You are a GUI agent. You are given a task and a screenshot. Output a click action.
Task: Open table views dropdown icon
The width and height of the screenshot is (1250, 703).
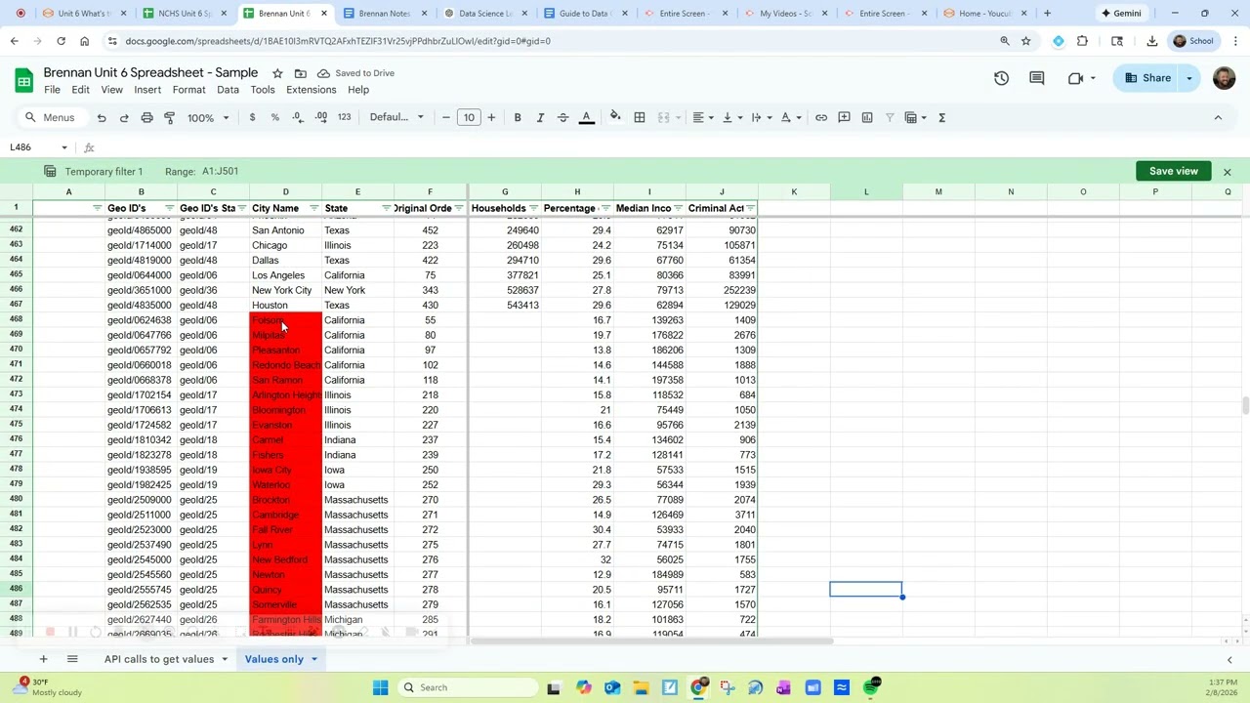pos(915,117)
